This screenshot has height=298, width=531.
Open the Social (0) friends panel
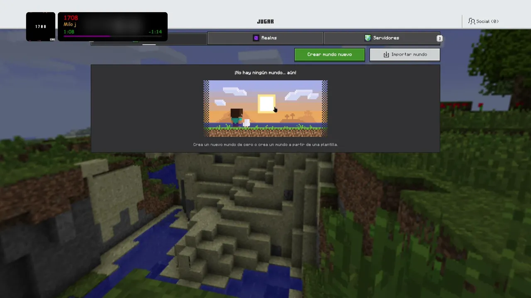pyautogui.click(x=483, y=21)
